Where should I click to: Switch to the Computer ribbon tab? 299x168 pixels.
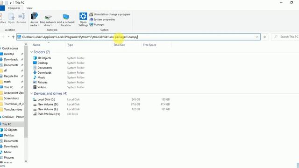[14, 8]
